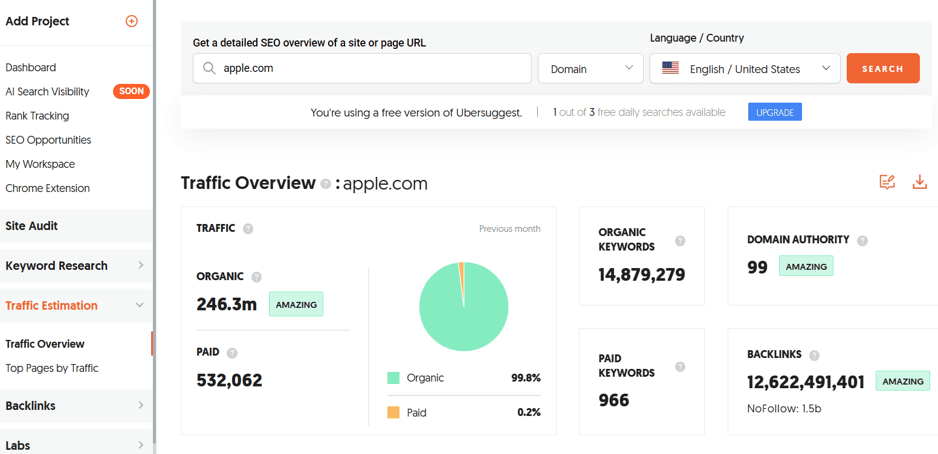Image resolution: width=938 pixels, height=454 pixels.
Task: Click help icon beside Backlinks label
Action: [815, 355]
